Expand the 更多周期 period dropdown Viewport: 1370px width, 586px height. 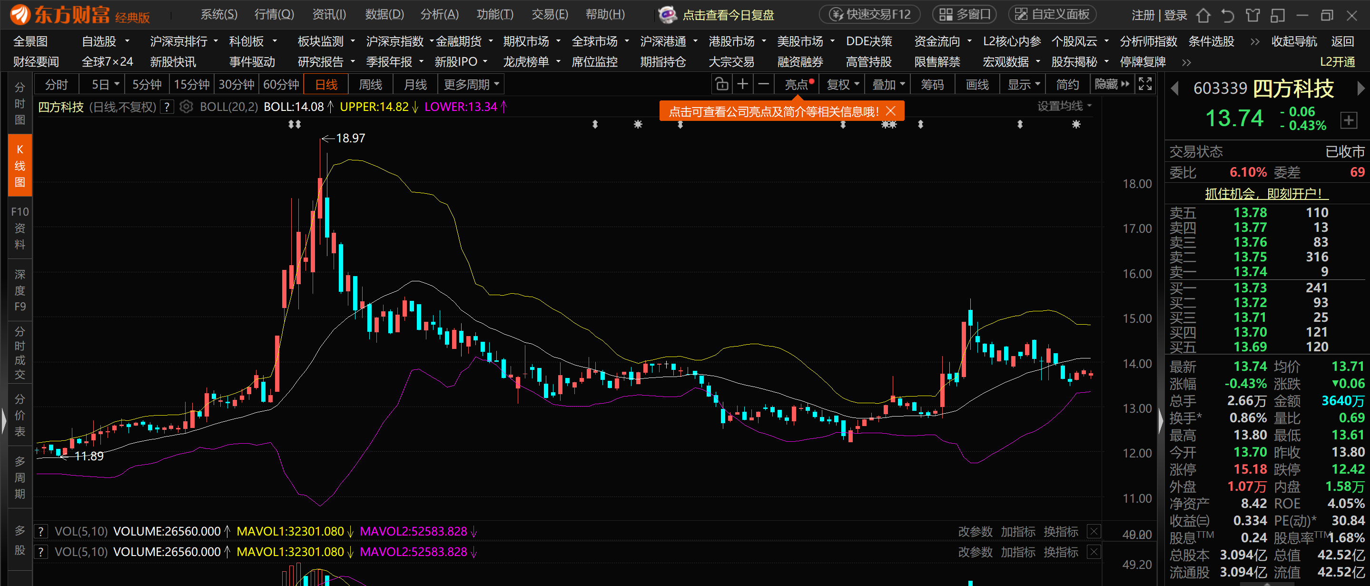click(x=471, y=84)
